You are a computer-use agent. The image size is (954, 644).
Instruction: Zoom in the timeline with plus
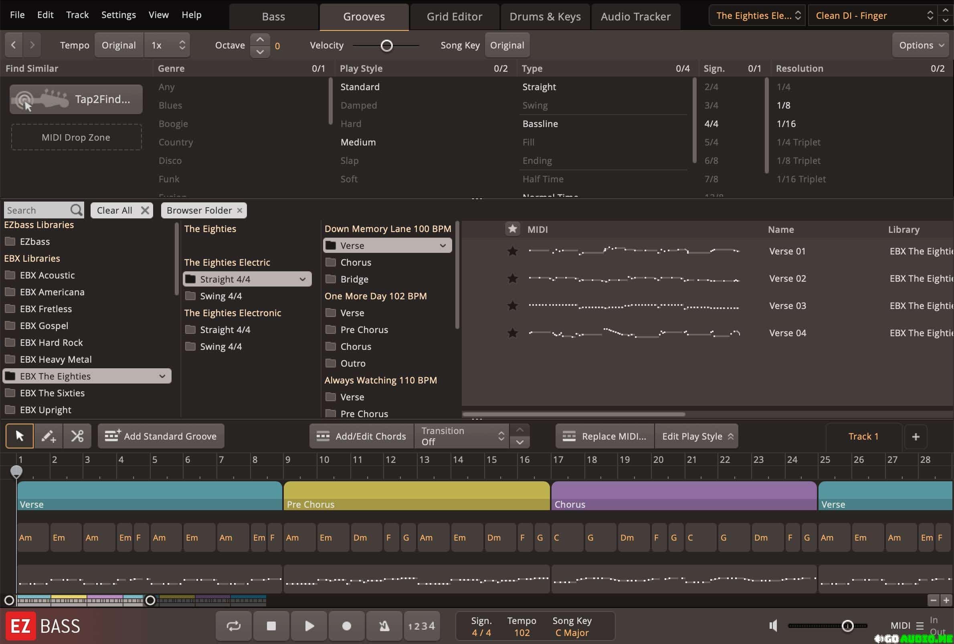click(x=947, y=600)
